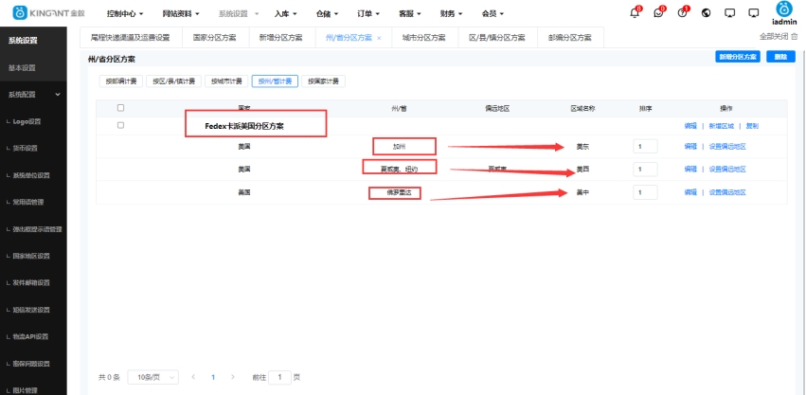
Task: Select the 按州/省计费 billing option
Action: [274, 81]
